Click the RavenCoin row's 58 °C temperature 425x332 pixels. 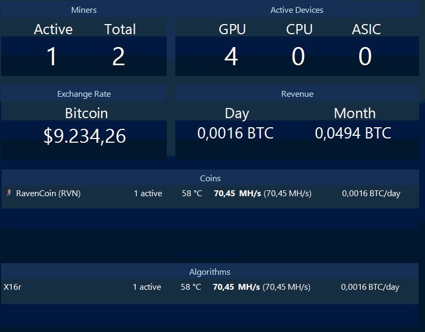pos(192,194)
